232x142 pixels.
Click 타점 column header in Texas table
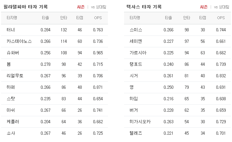203,18
